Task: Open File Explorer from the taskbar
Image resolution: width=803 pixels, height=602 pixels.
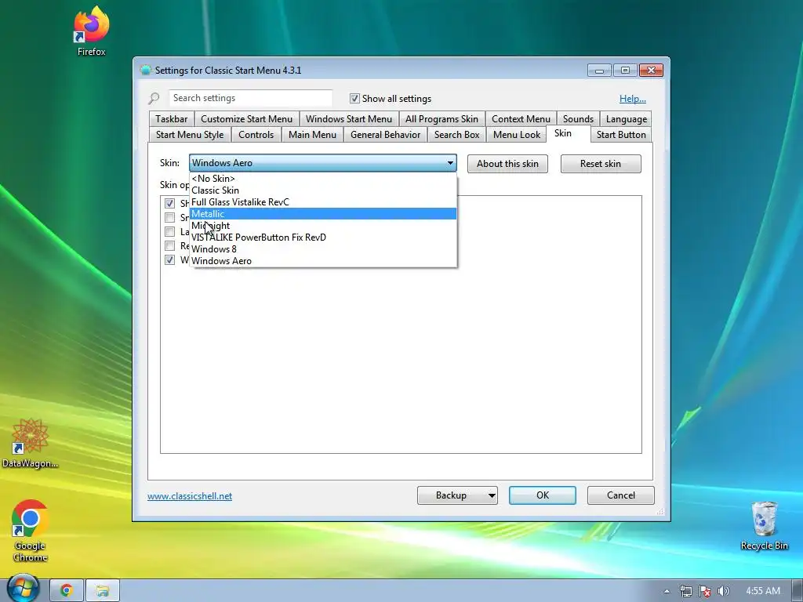Action: (102, 590)
